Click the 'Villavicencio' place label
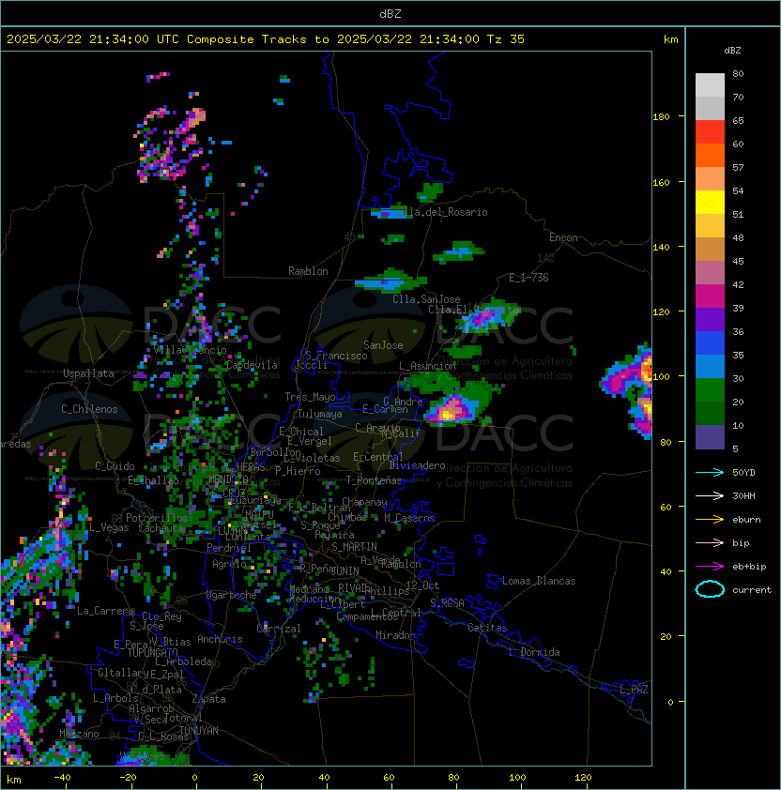 point(190,350)
